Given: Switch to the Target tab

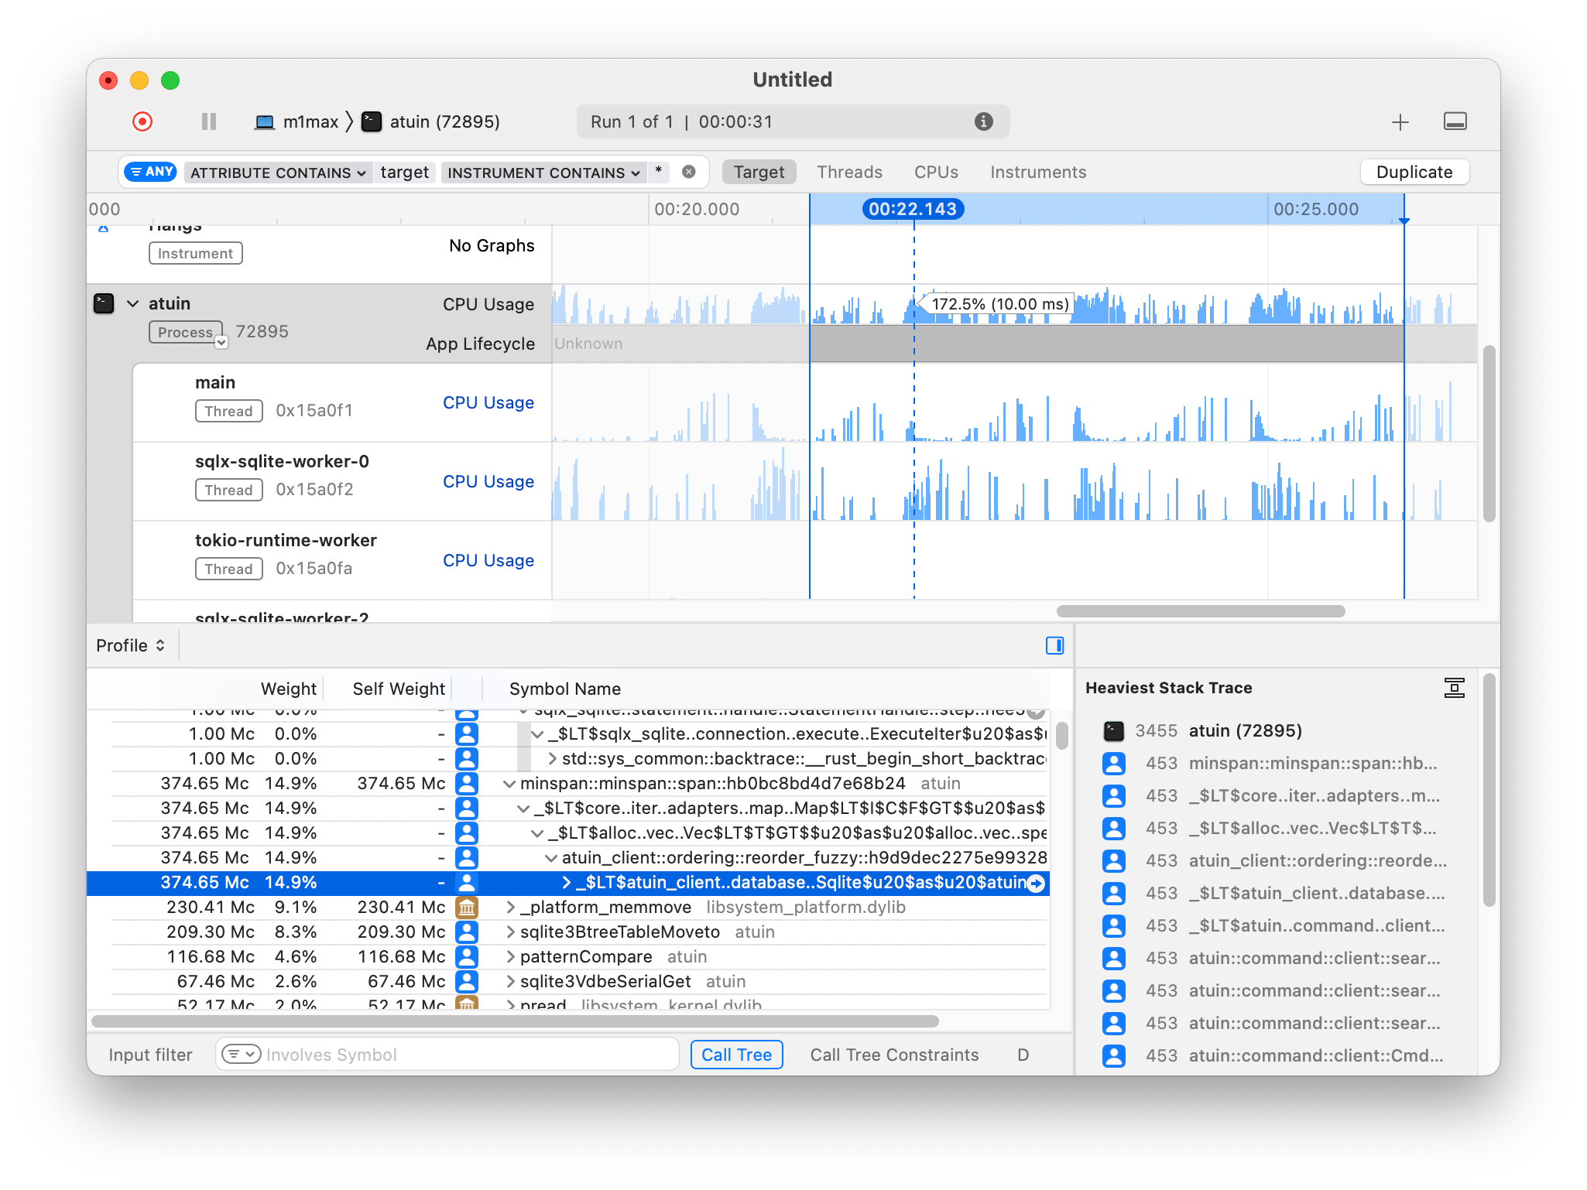Looking at the screenshot, I should [759, 172].
